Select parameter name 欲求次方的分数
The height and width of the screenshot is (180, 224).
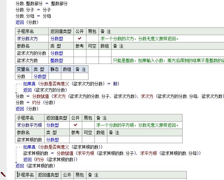click(x=31, y=53)
